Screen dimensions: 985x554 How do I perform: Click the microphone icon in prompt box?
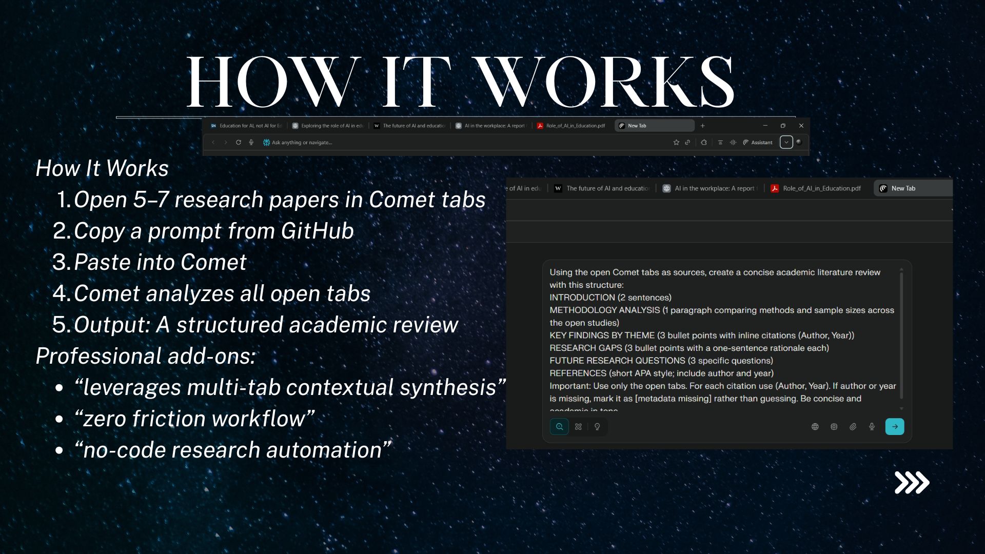click(x=872, y=427)
